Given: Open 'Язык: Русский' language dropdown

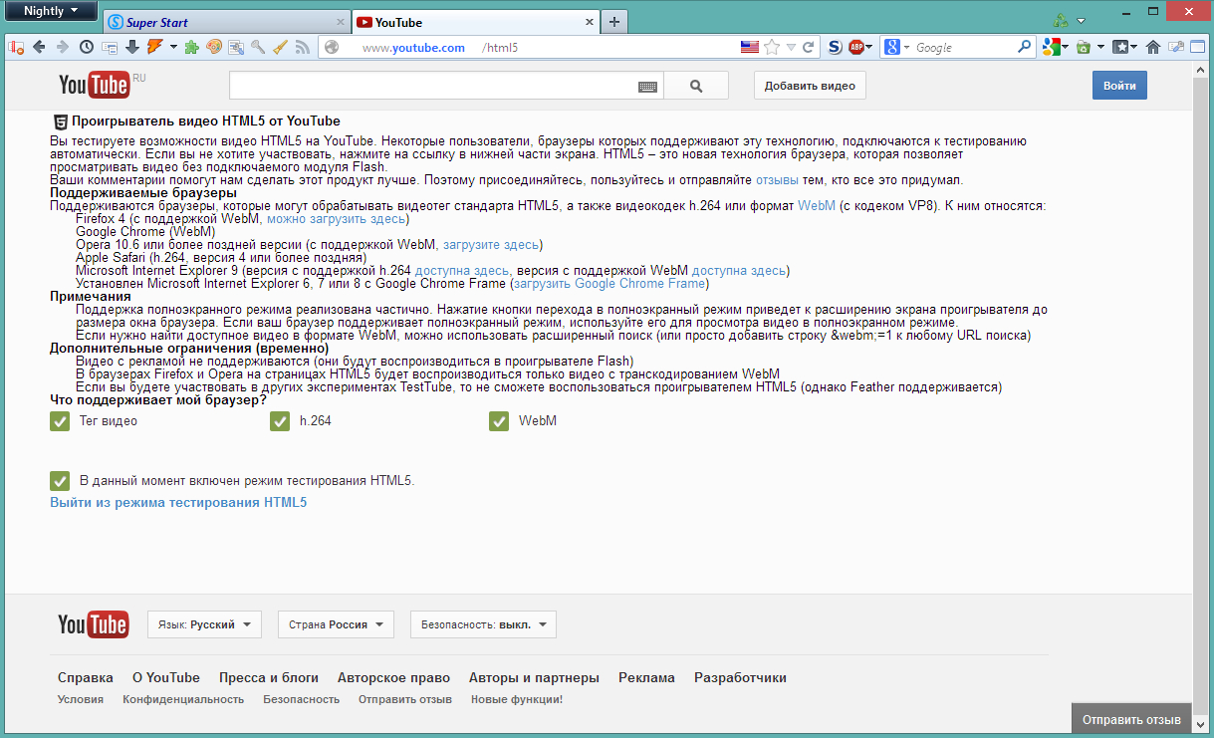Looking at the screenshot, I should click(x=204, y=624).
